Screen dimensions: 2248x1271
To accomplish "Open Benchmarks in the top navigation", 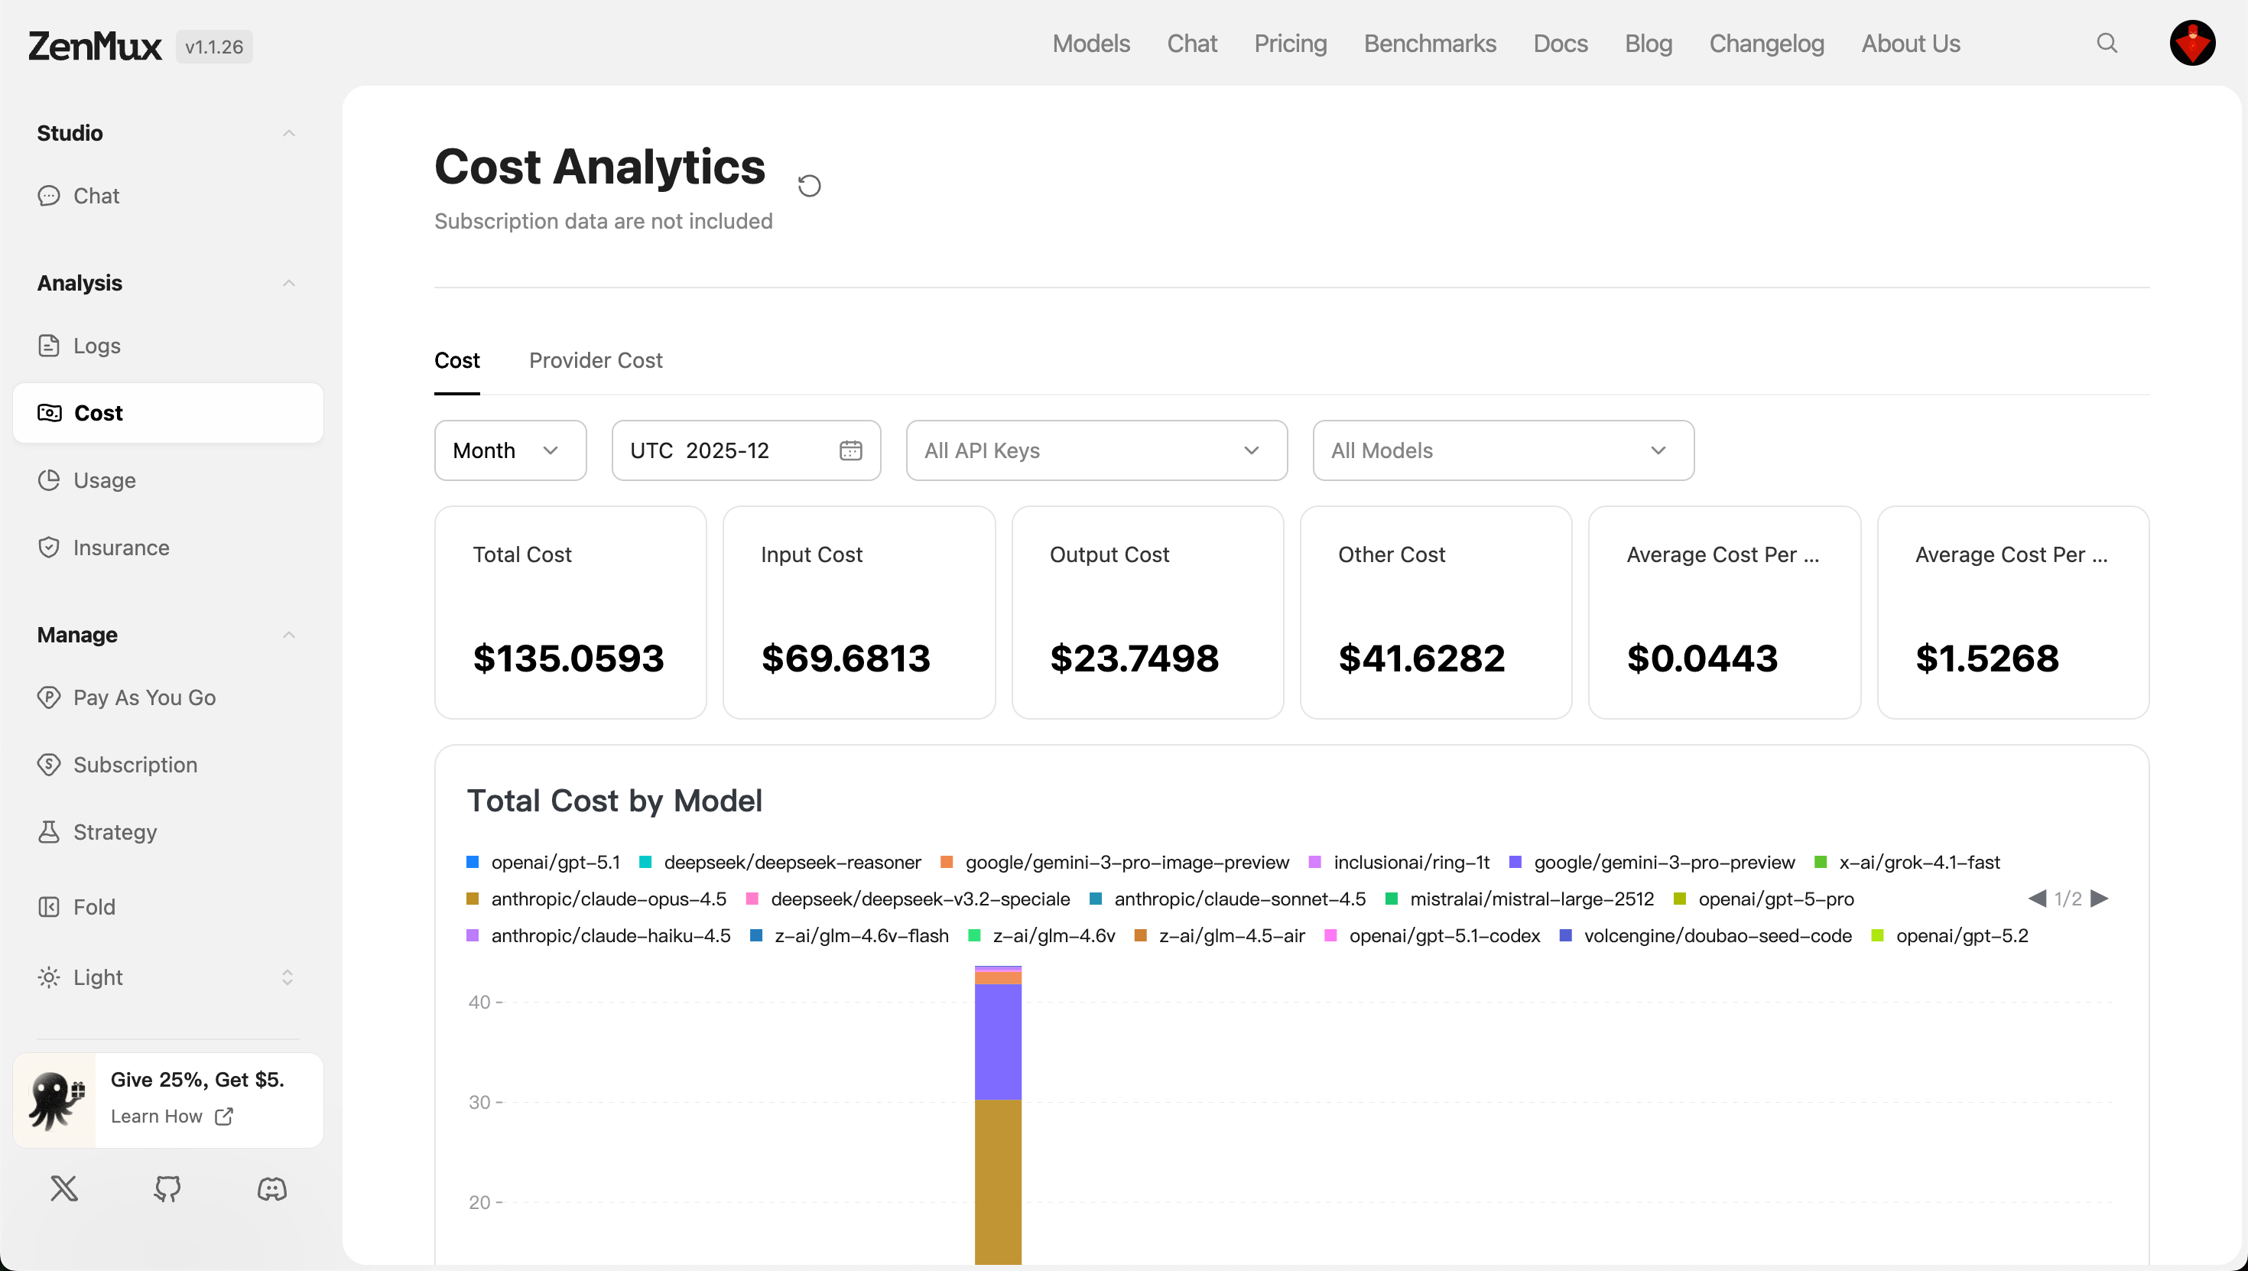I will coord(1429,44).
